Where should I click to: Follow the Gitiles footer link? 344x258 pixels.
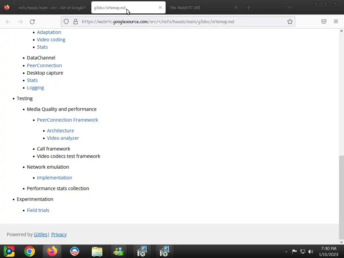pyautogui.click(x=41, y=234)
